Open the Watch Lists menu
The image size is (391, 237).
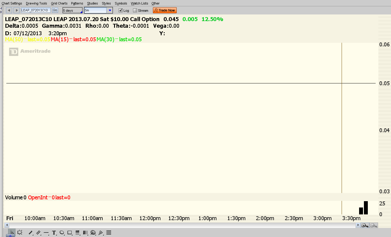tap(139, 3)
